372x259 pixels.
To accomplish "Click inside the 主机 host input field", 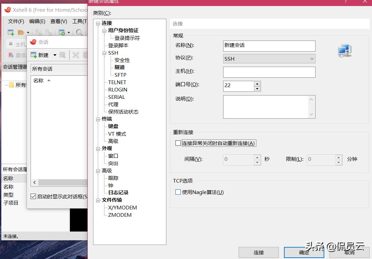I will (x=269, y=72).
